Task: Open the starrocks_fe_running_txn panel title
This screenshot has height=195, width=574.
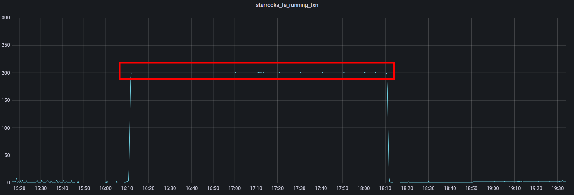Action: (x=287, y=5)
